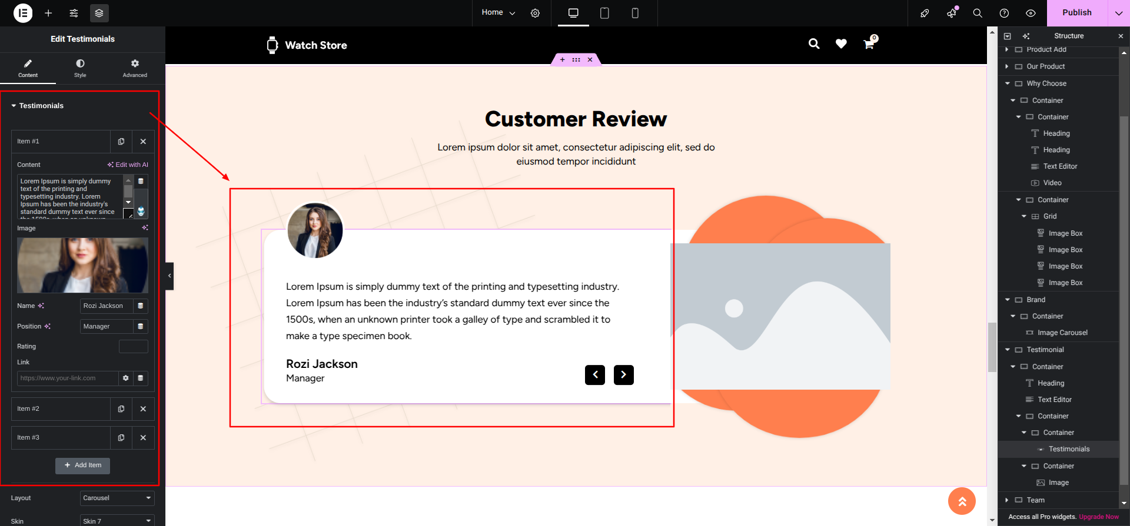Switch to desktop view mode
This screenshot has height=526, width=1130.
tap(573, 13)
